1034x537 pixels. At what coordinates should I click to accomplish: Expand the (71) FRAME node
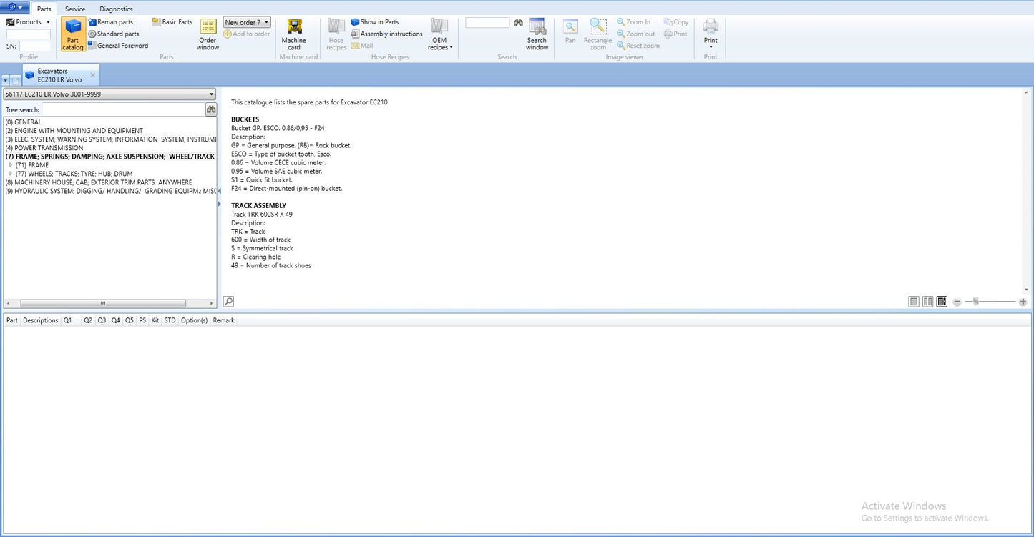coord(10,165)
